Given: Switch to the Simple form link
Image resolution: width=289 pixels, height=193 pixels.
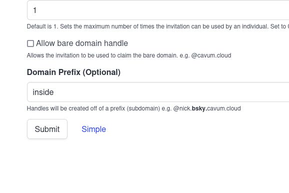Looking at the screenshot, I should click(94, 129).
